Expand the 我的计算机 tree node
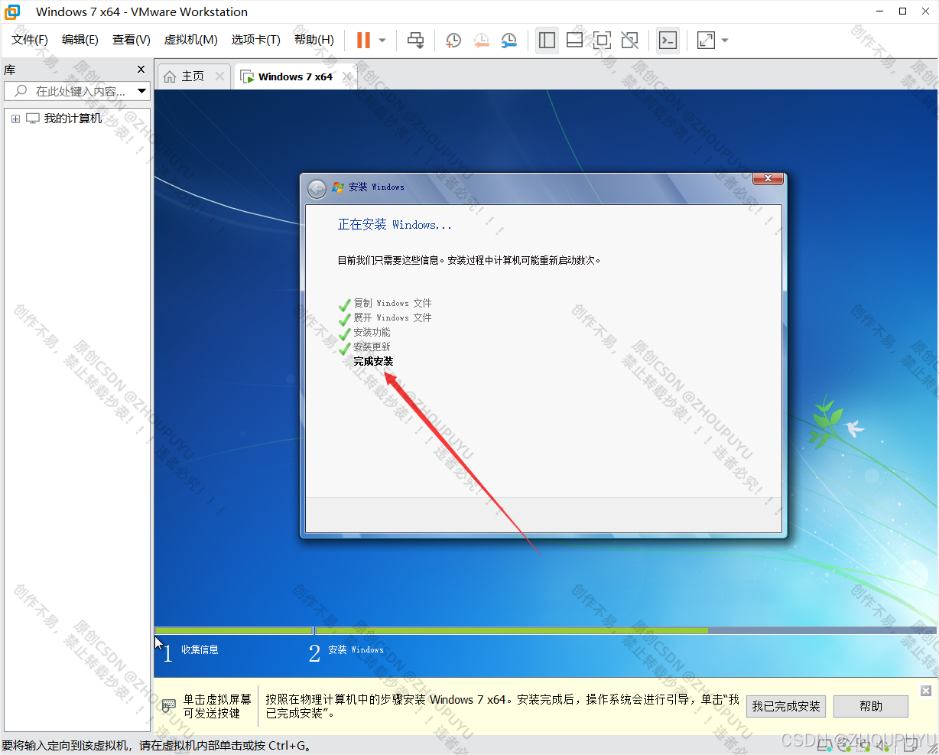Screen dimensions: 939x755 pos(15,119)
